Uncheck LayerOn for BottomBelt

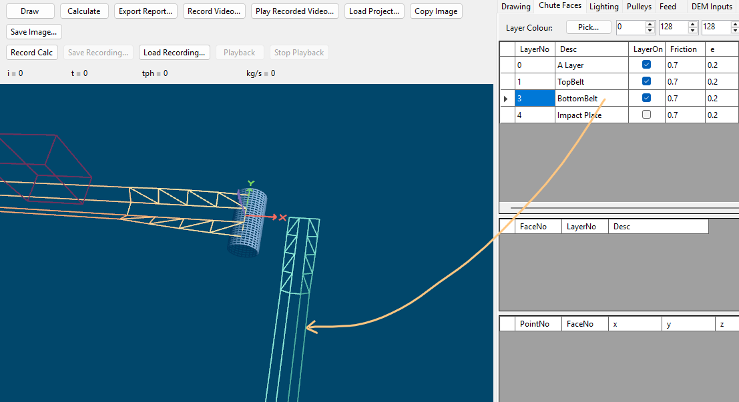coord(647,98)
